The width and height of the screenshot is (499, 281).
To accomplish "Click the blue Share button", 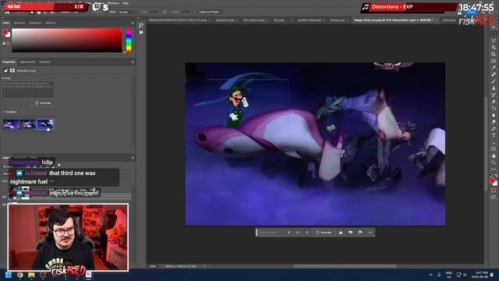I will tap(472, 12).
